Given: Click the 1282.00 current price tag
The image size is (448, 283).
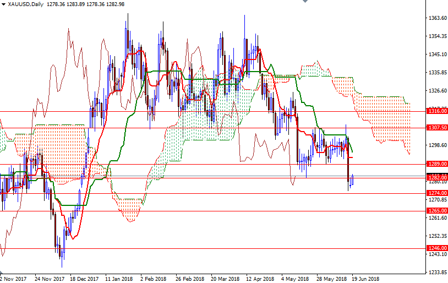Looking at the screenshot, I should pos(437,178).
